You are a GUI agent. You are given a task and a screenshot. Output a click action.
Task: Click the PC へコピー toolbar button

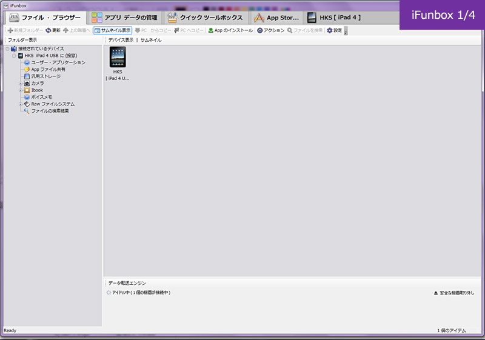click(189, 30)
